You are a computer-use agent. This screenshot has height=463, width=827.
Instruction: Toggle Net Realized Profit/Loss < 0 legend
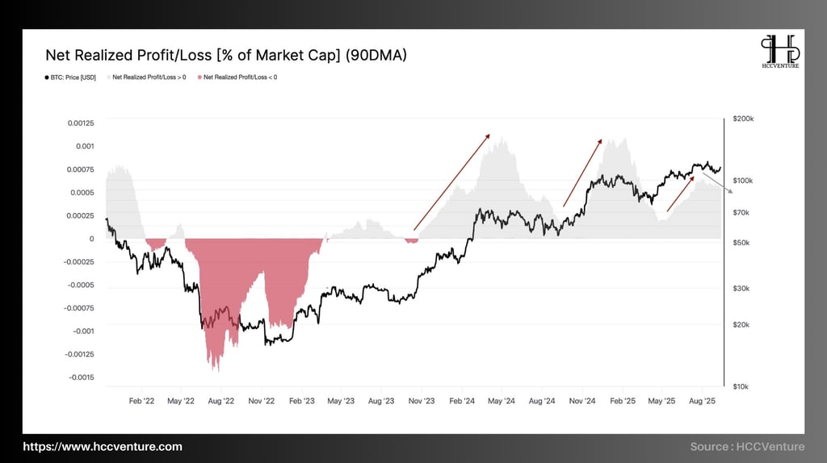point(237,77)
